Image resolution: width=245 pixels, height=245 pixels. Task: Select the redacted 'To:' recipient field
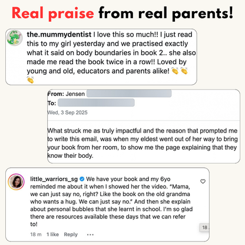[96, 102]
